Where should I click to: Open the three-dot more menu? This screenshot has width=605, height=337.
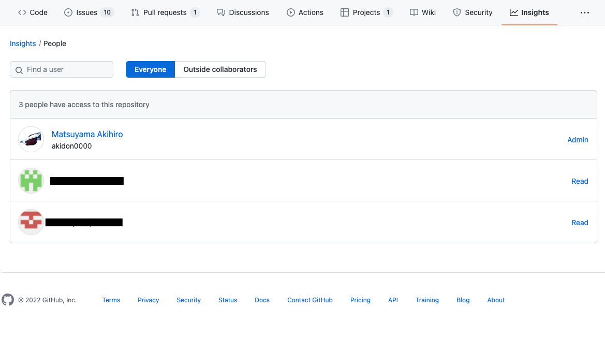point(584,13)
